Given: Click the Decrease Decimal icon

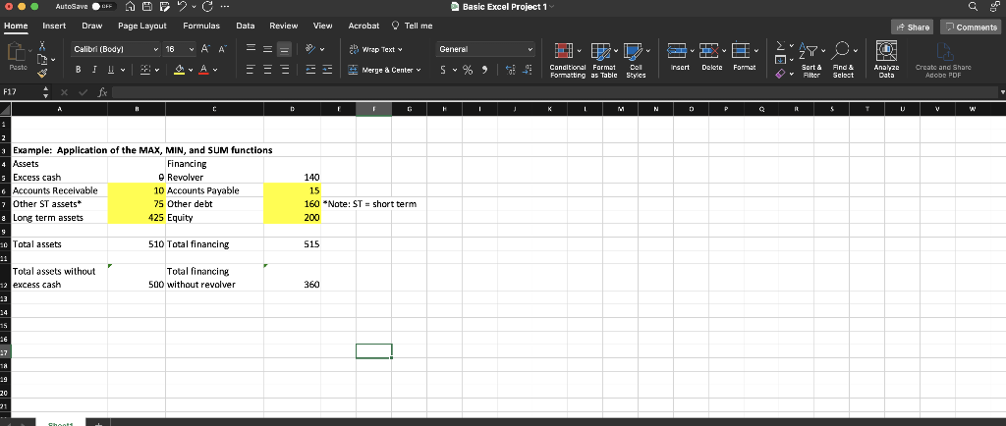Looking at the screenshot, I should (528, 70).
